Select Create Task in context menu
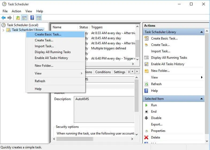This screenshot has width=210, height=150. [56, 40]
